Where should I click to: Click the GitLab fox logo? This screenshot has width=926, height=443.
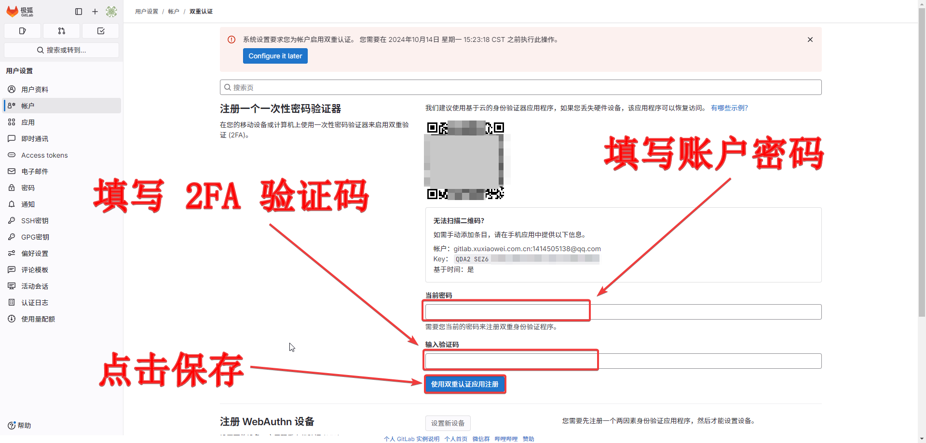click(x=13, y=11)
